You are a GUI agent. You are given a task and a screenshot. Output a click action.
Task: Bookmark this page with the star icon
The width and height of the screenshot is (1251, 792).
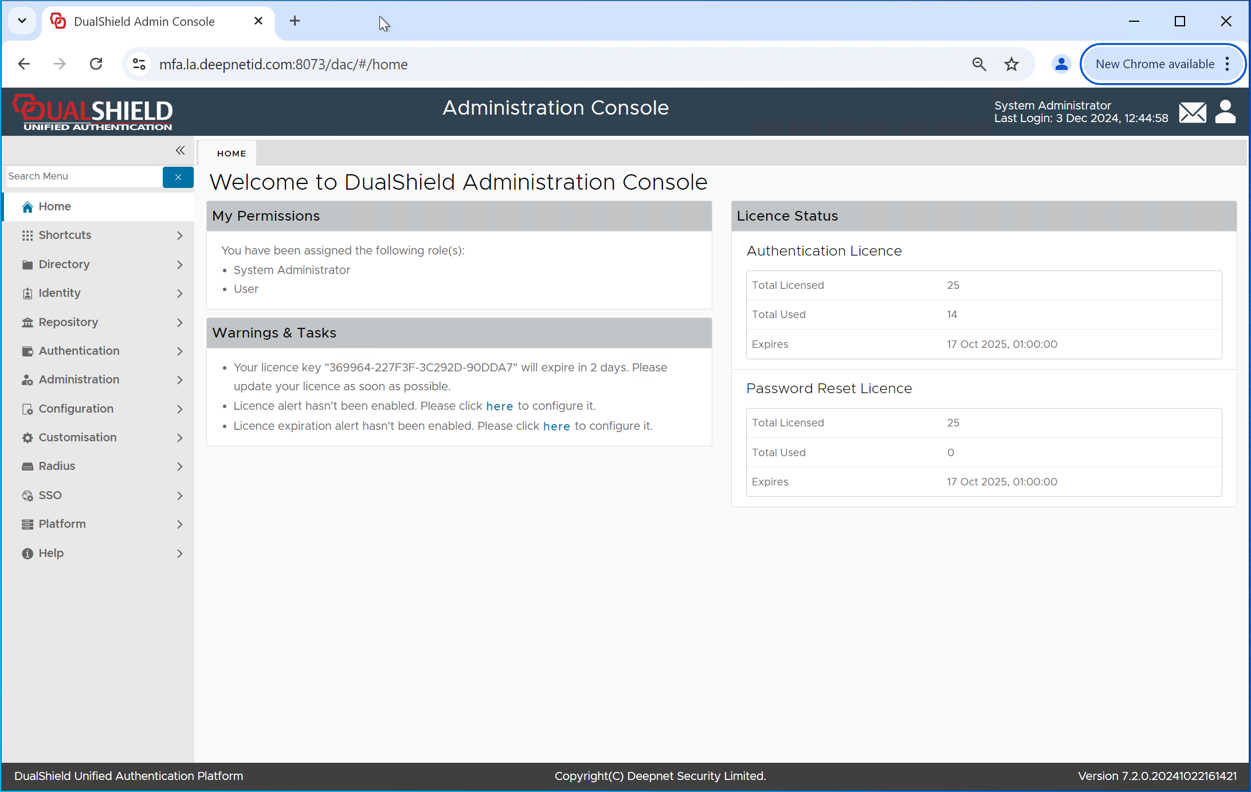1011,64
